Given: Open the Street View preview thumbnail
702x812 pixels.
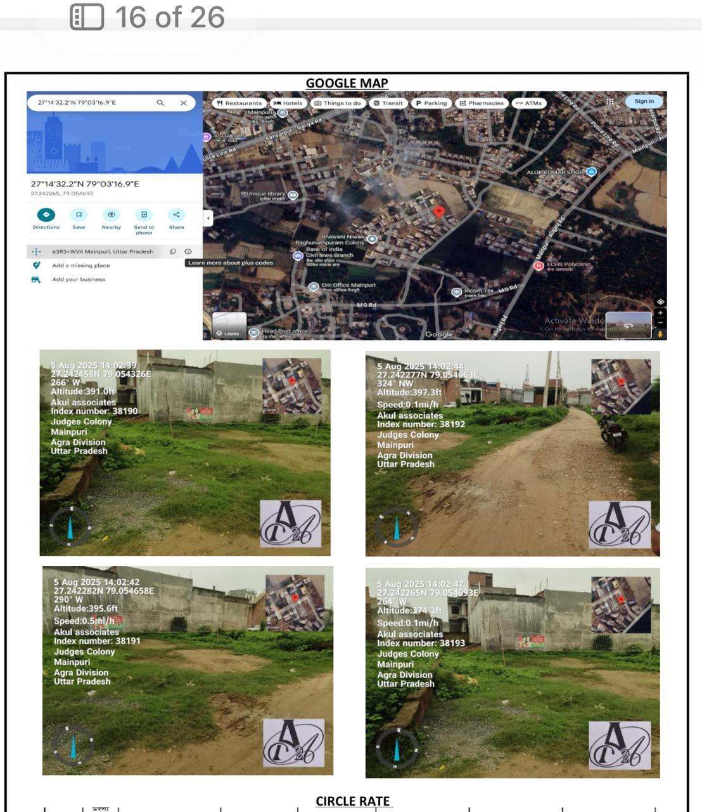Looking at the screenshot, I should point(628,325).
